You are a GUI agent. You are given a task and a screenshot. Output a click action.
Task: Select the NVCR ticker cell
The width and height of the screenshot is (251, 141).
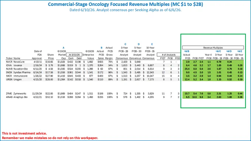9,62
